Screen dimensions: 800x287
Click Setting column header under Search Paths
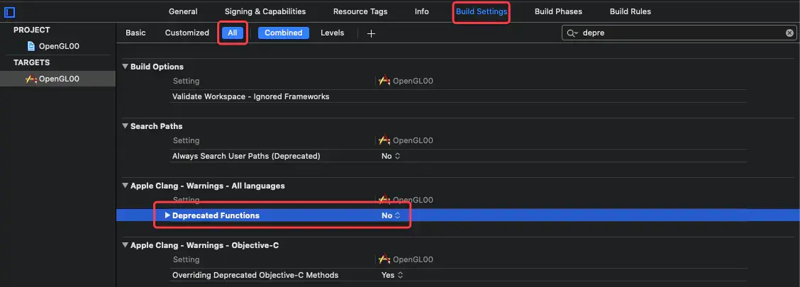coord(187,141)
